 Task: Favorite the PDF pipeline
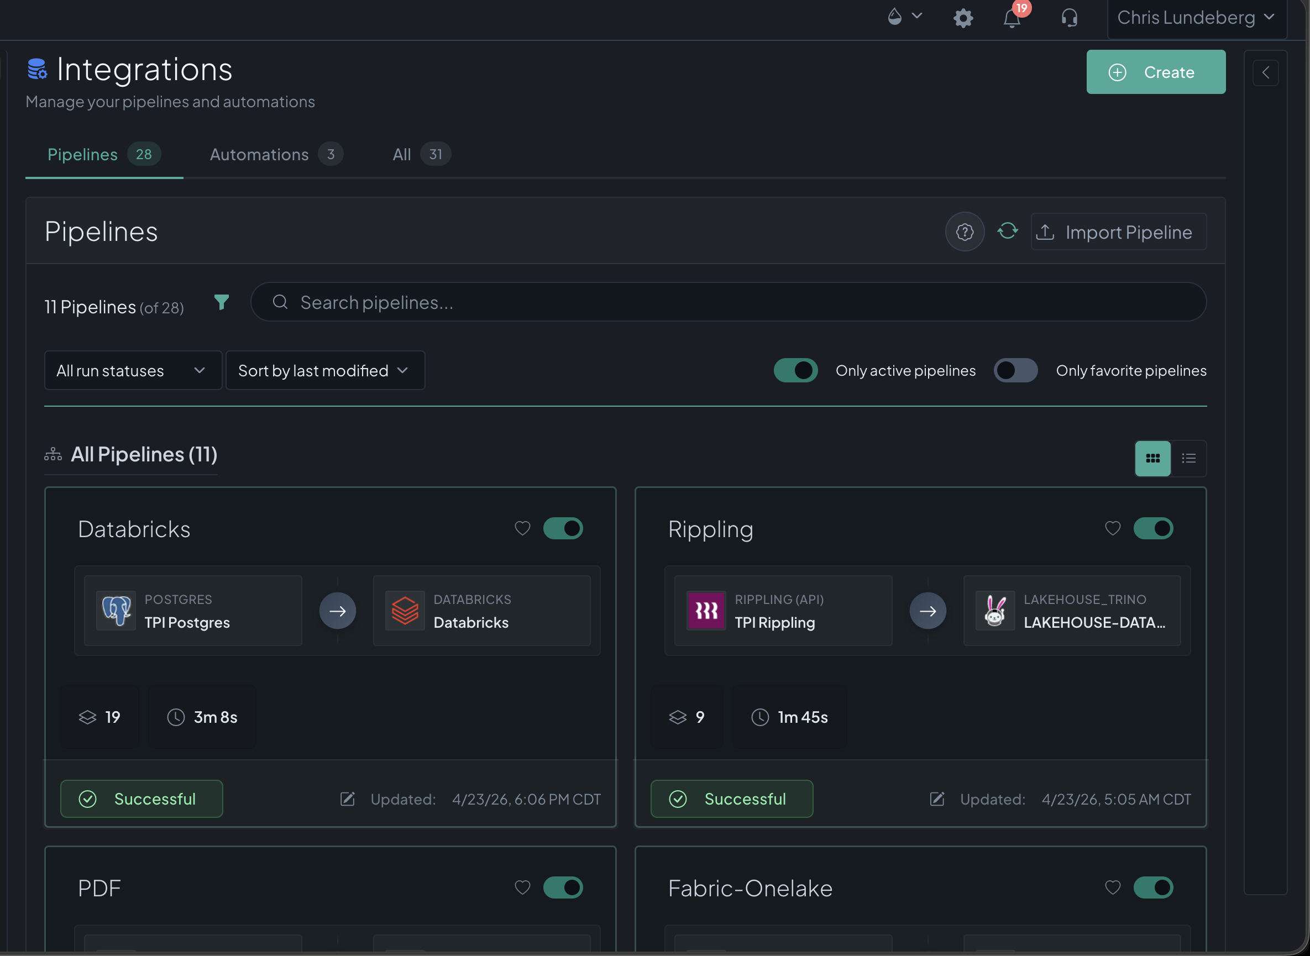(522, 887)
